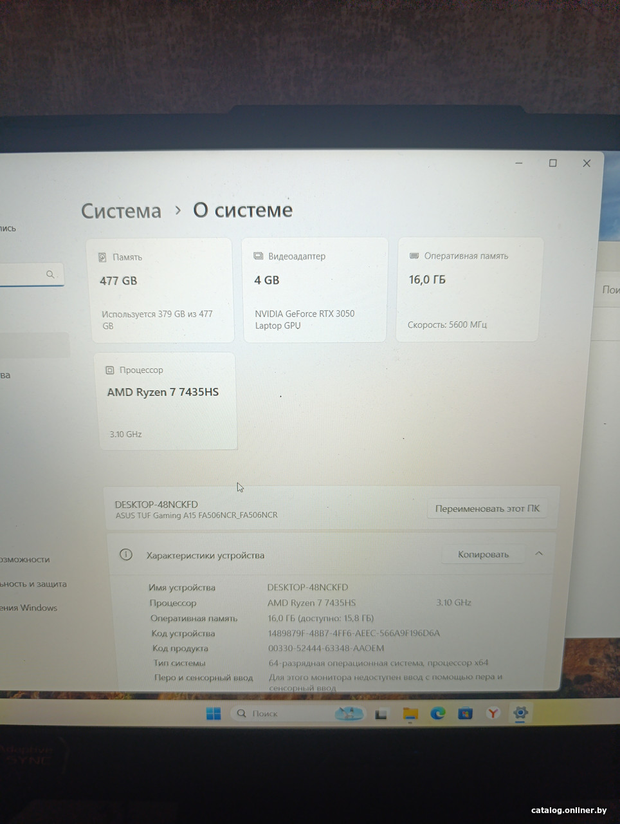Launch Microsoft Edge from the taskbar
This screenshot has height=824, width=620.
point(438,713)
